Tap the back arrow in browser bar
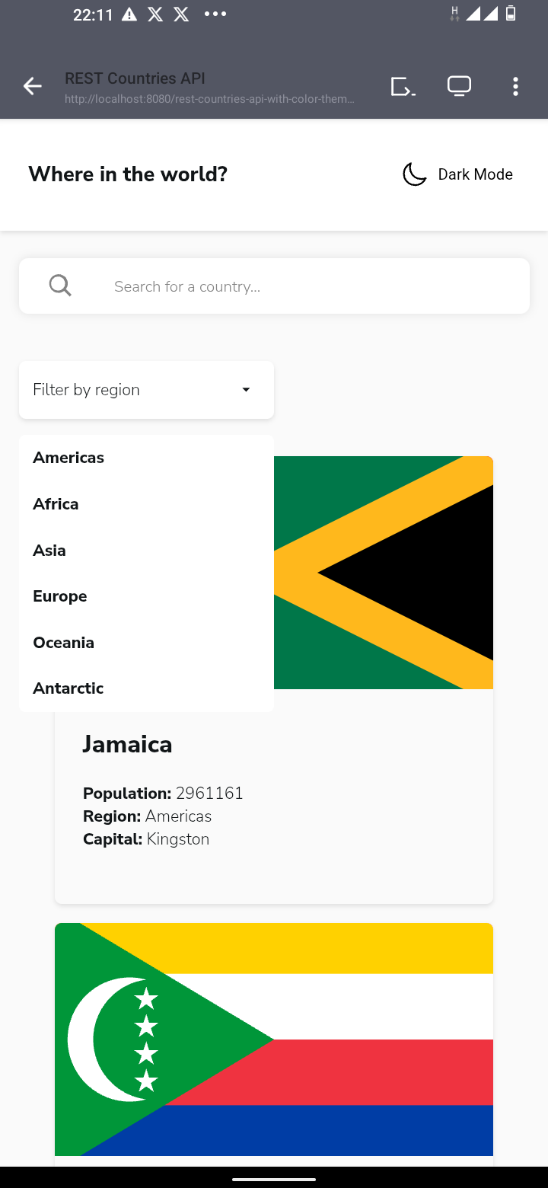This screenshot has height=1188, width=548. [32, 87]
